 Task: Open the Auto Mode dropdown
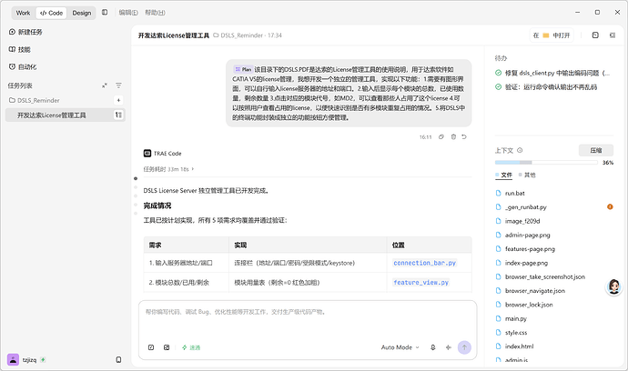point(400,347)
